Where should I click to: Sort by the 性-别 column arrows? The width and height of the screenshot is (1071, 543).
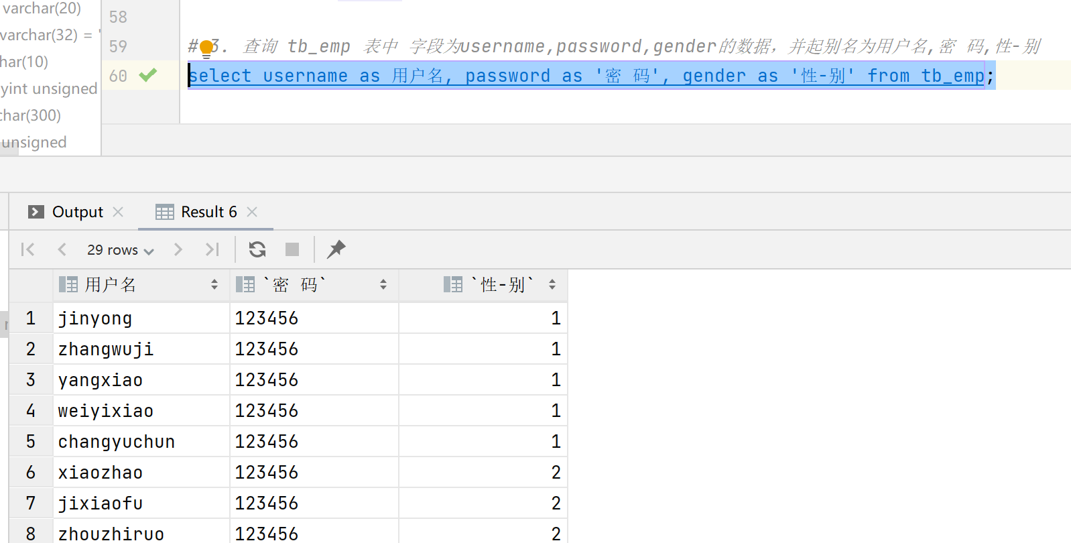[x=552, y=285]
